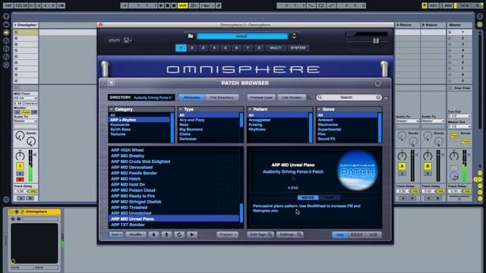
Task: Audition the patch with the play icon
Action: (x=192, y=234)
